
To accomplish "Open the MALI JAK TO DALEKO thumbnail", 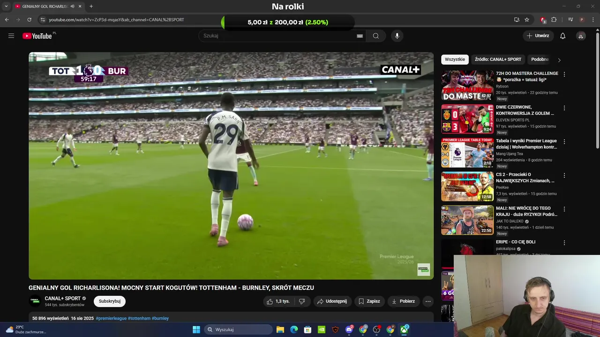I will [x=467, y=220].
